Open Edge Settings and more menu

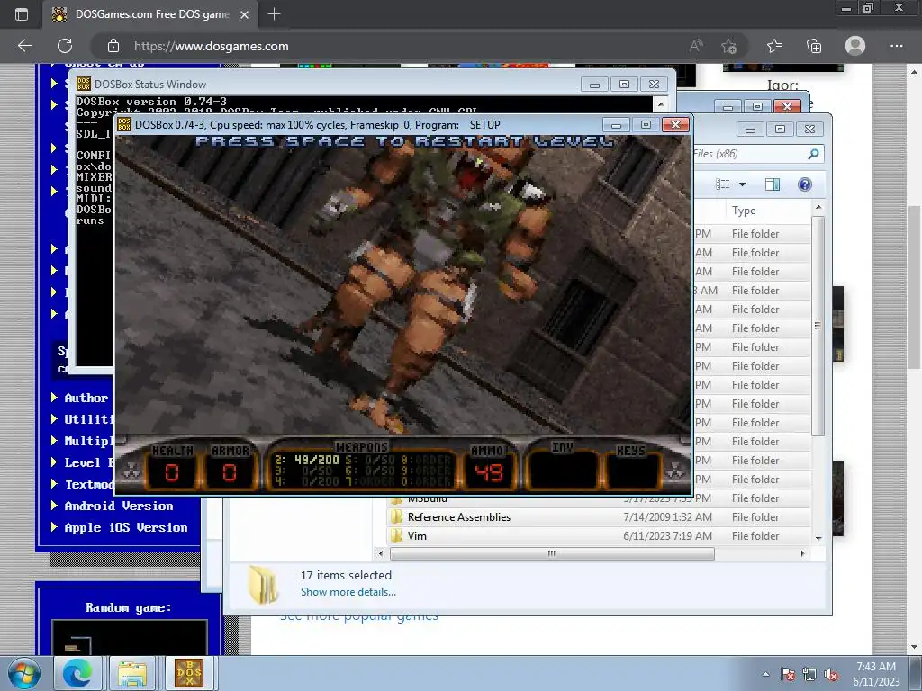click(x=896, y=46)
